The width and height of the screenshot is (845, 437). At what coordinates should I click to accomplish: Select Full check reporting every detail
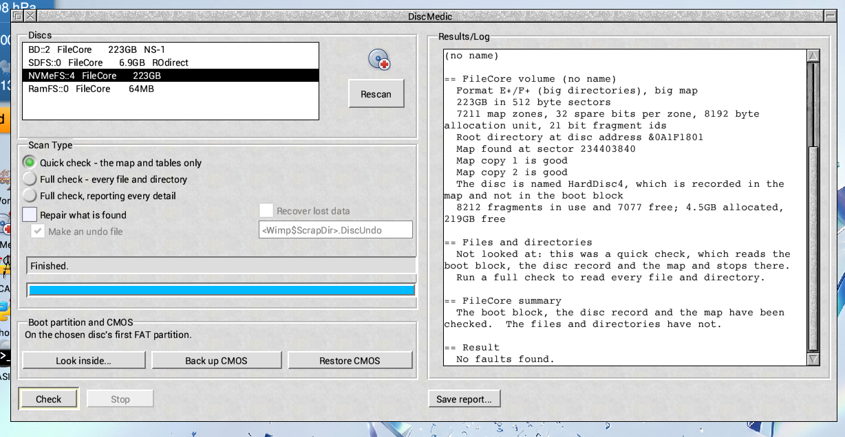pos(30,195)
